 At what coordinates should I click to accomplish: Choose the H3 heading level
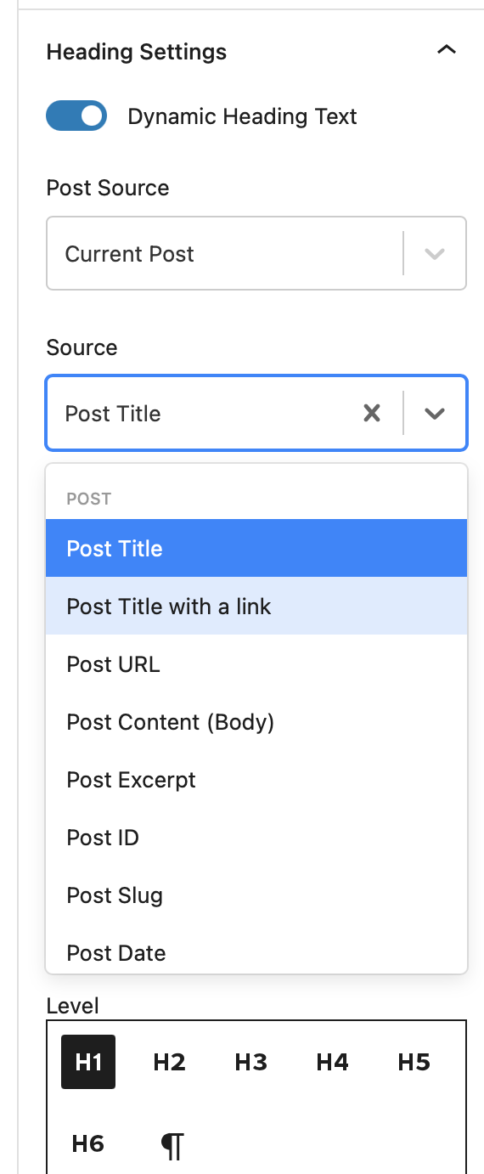click(x=251, y=1062)
